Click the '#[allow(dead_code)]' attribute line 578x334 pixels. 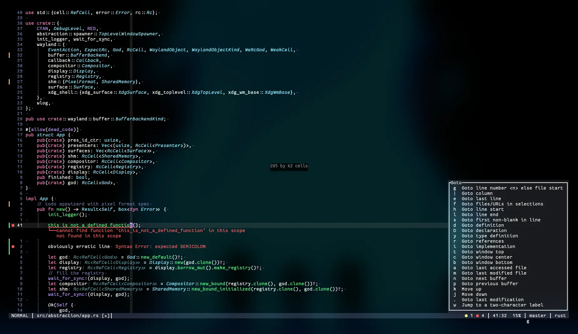pos(52,129)
